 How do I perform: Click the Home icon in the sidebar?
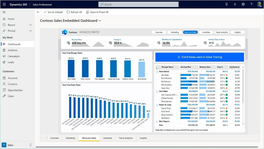point(4,19)
